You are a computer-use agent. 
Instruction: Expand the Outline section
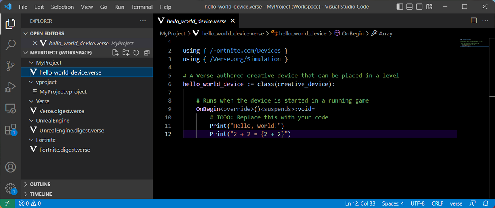(x=87, y=184)
